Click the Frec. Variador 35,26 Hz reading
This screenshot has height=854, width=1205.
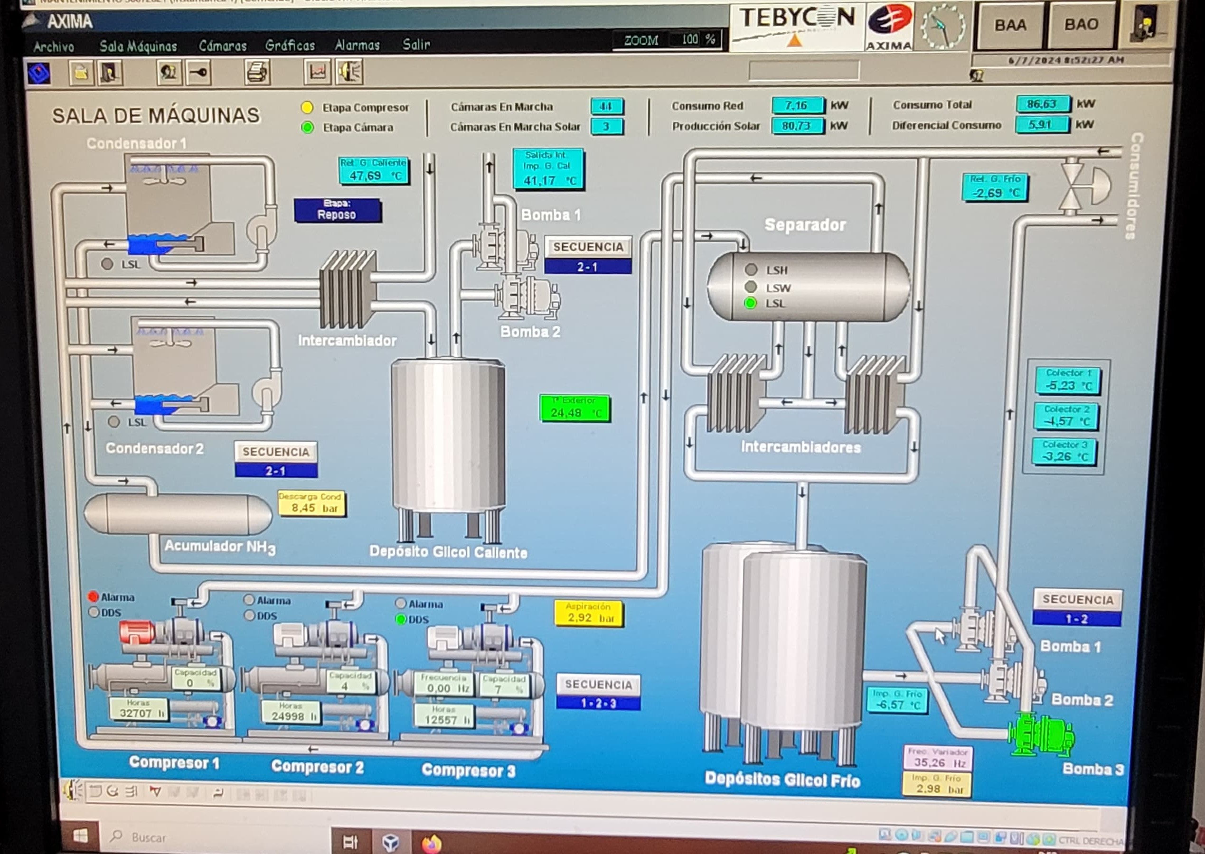(x=939, y=758)
